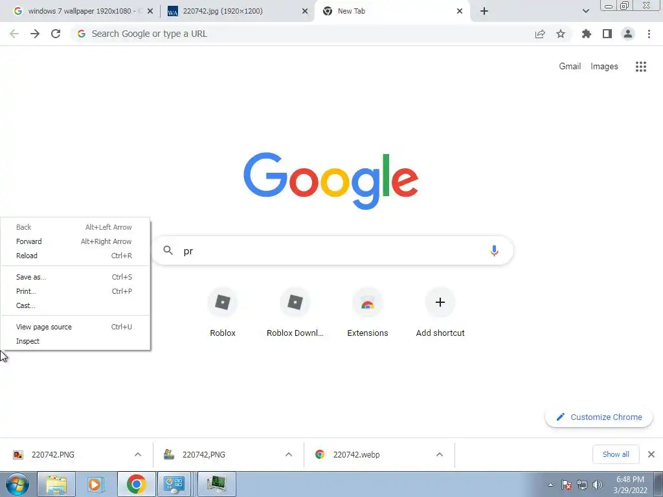Screen dimensions: 663x497
Task: Close the New Tab tab
Action: coord(460,11)
